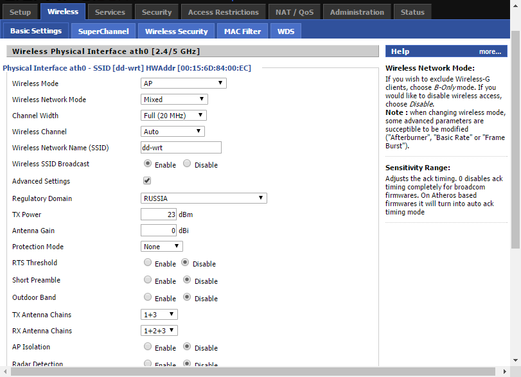The width and height of the screenshot is (521, 377).
Task: Open the WDS sub-tab
Action: point(285,31)
